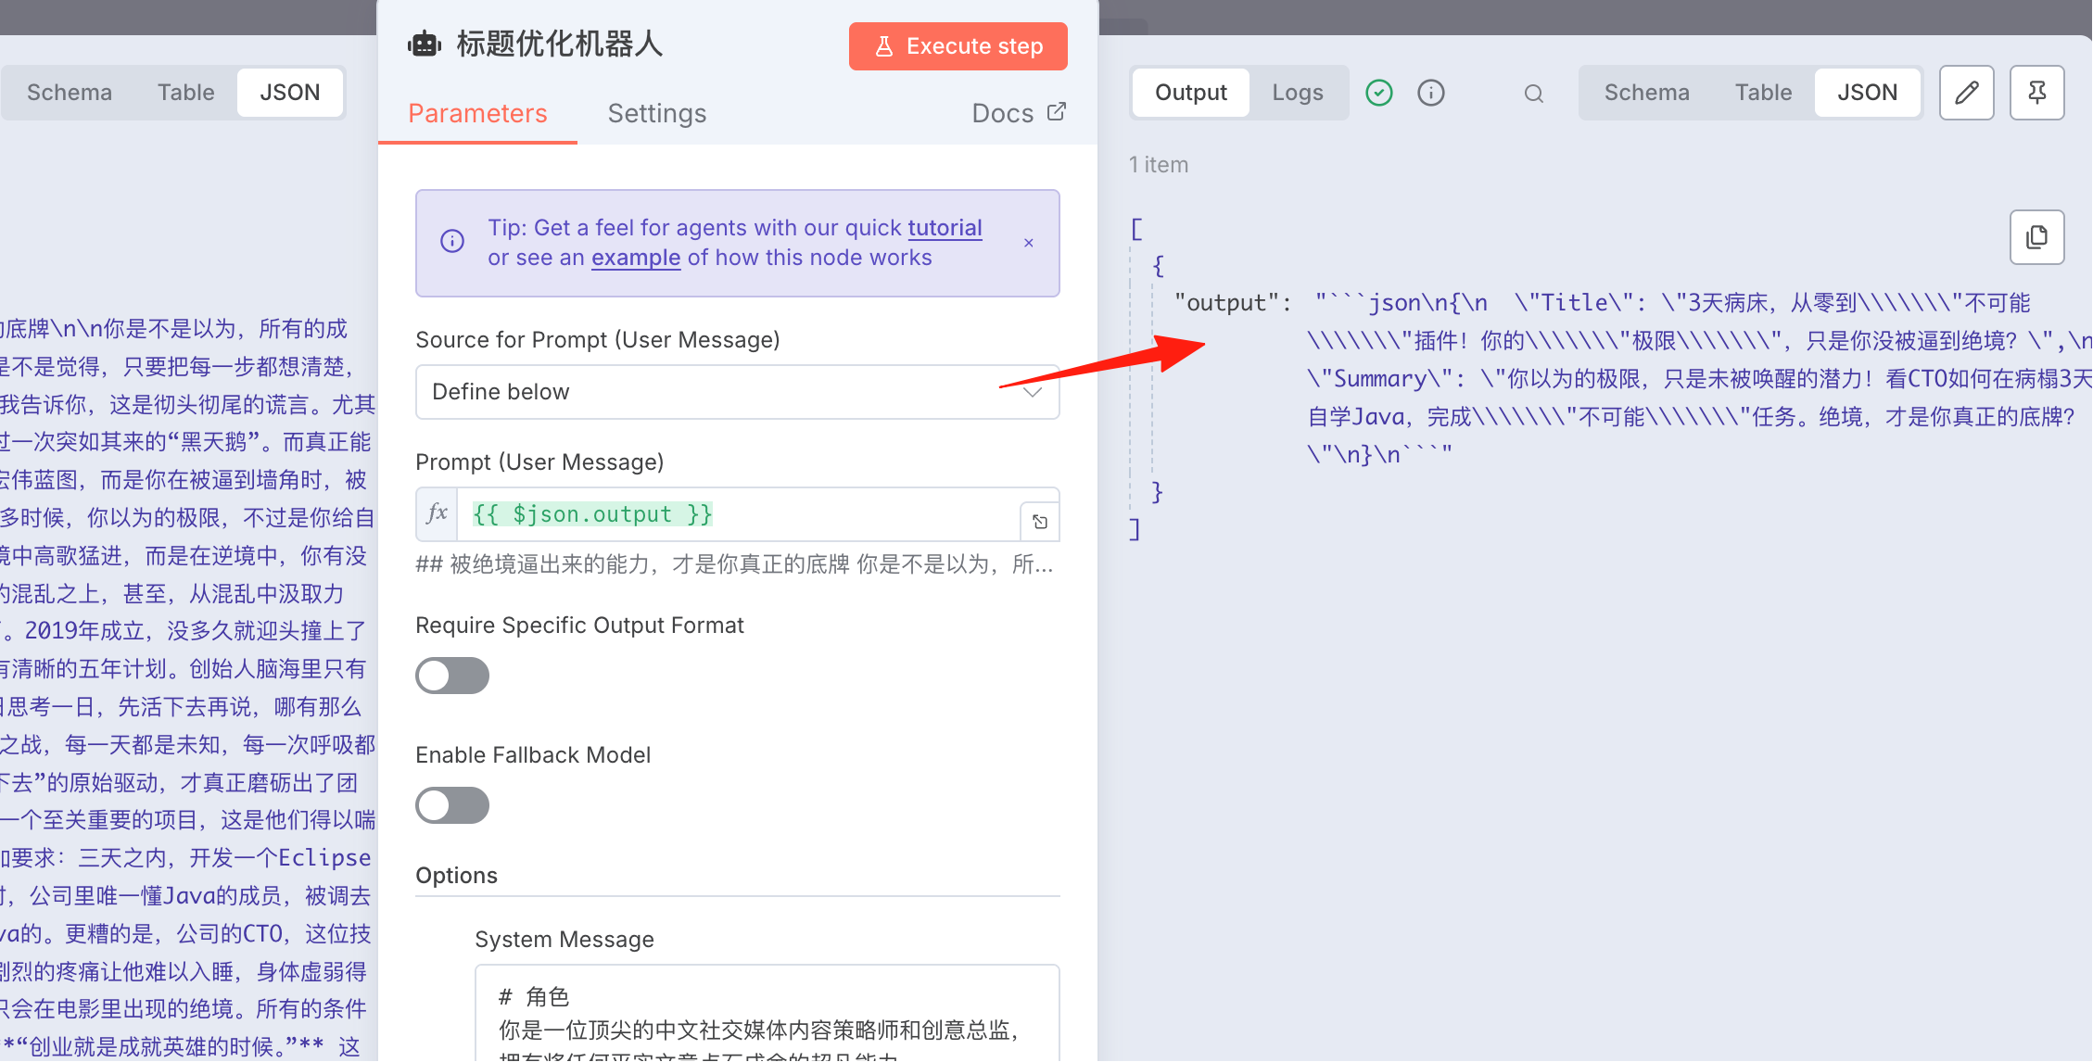The height and width of the screenshot is (1062, 2093).
Task: Open the quick tutorial link
Action: coord(945,228)
